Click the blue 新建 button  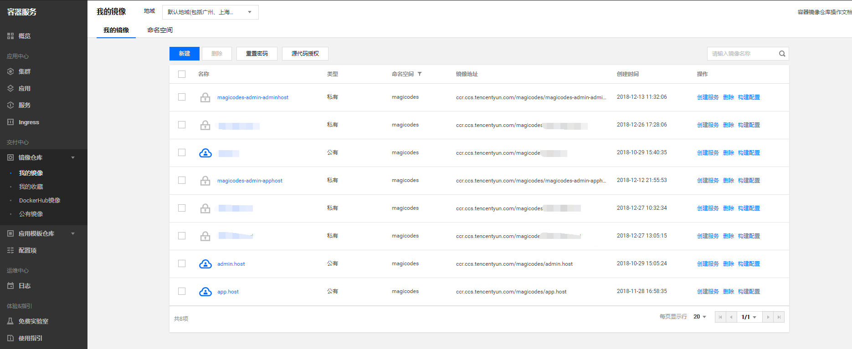[185, 54]
